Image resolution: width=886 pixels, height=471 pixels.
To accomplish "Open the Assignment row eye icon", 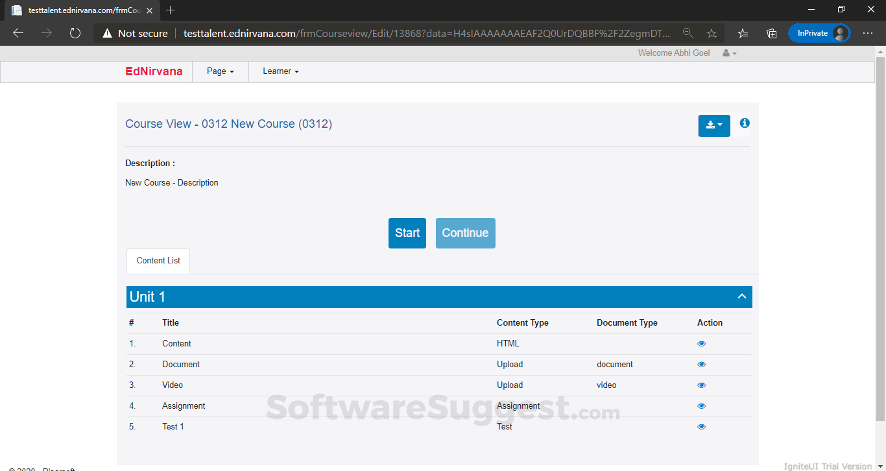I will click(701, 406).
